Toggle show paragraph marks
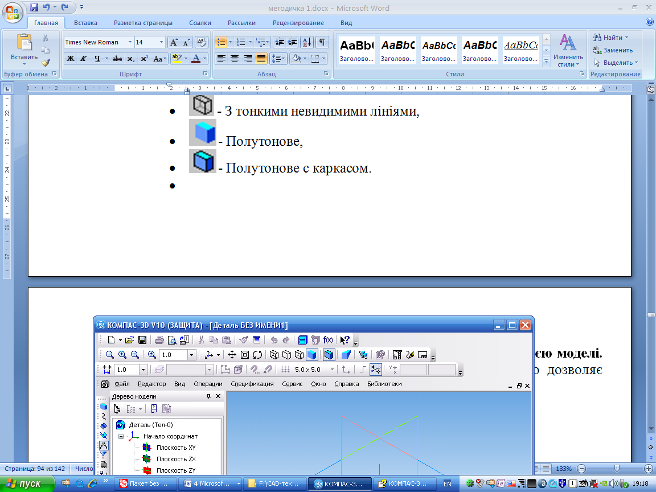Viewport: 656px width, 492px height. 322,42
